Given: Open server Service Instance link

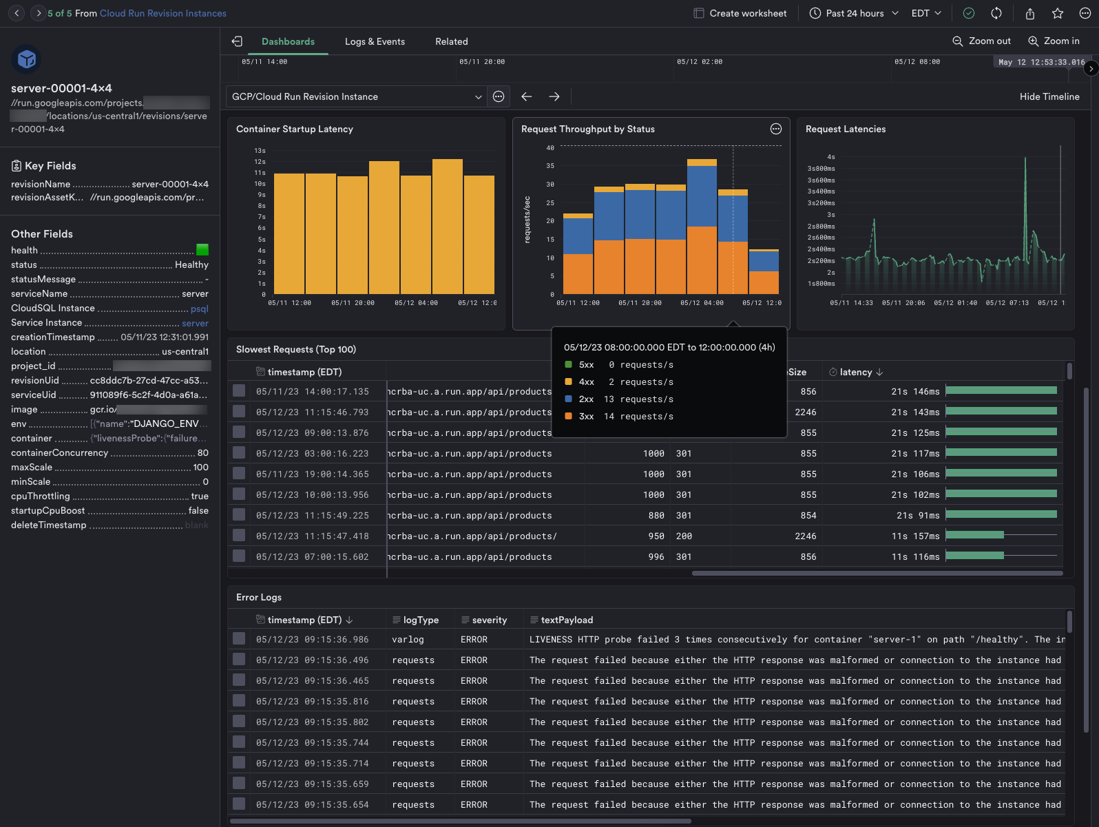Looking at the screenshot, I should click(x=195, y=323).
